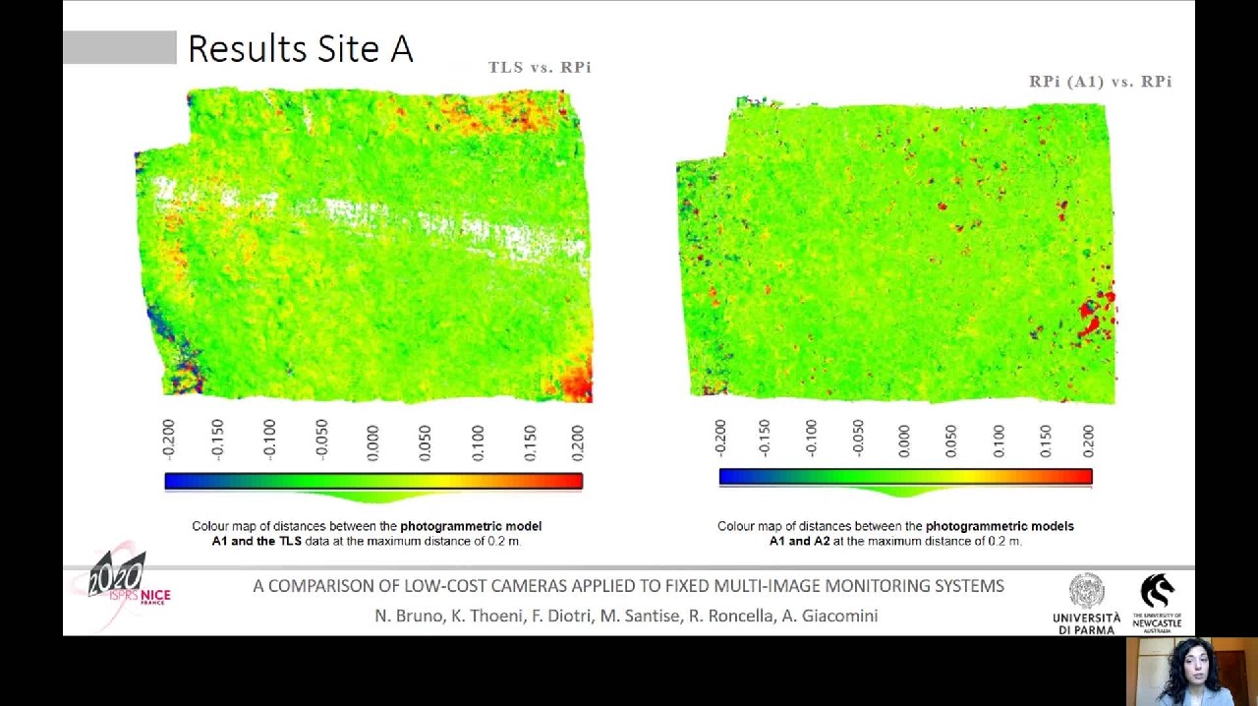Click the University of Newcastle horse logo
This screenshot has width=1258, height=706.
click(1157, 593)
